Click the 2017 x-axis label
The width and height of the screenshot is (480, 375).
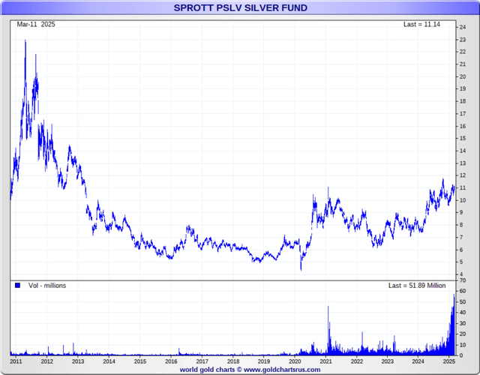[x=202, y=361]
